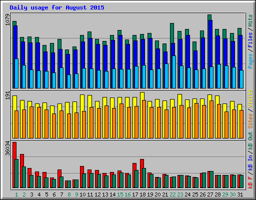Click the 1079 hits scale label
The image size is (256, 200).
[x=7, y=20]
